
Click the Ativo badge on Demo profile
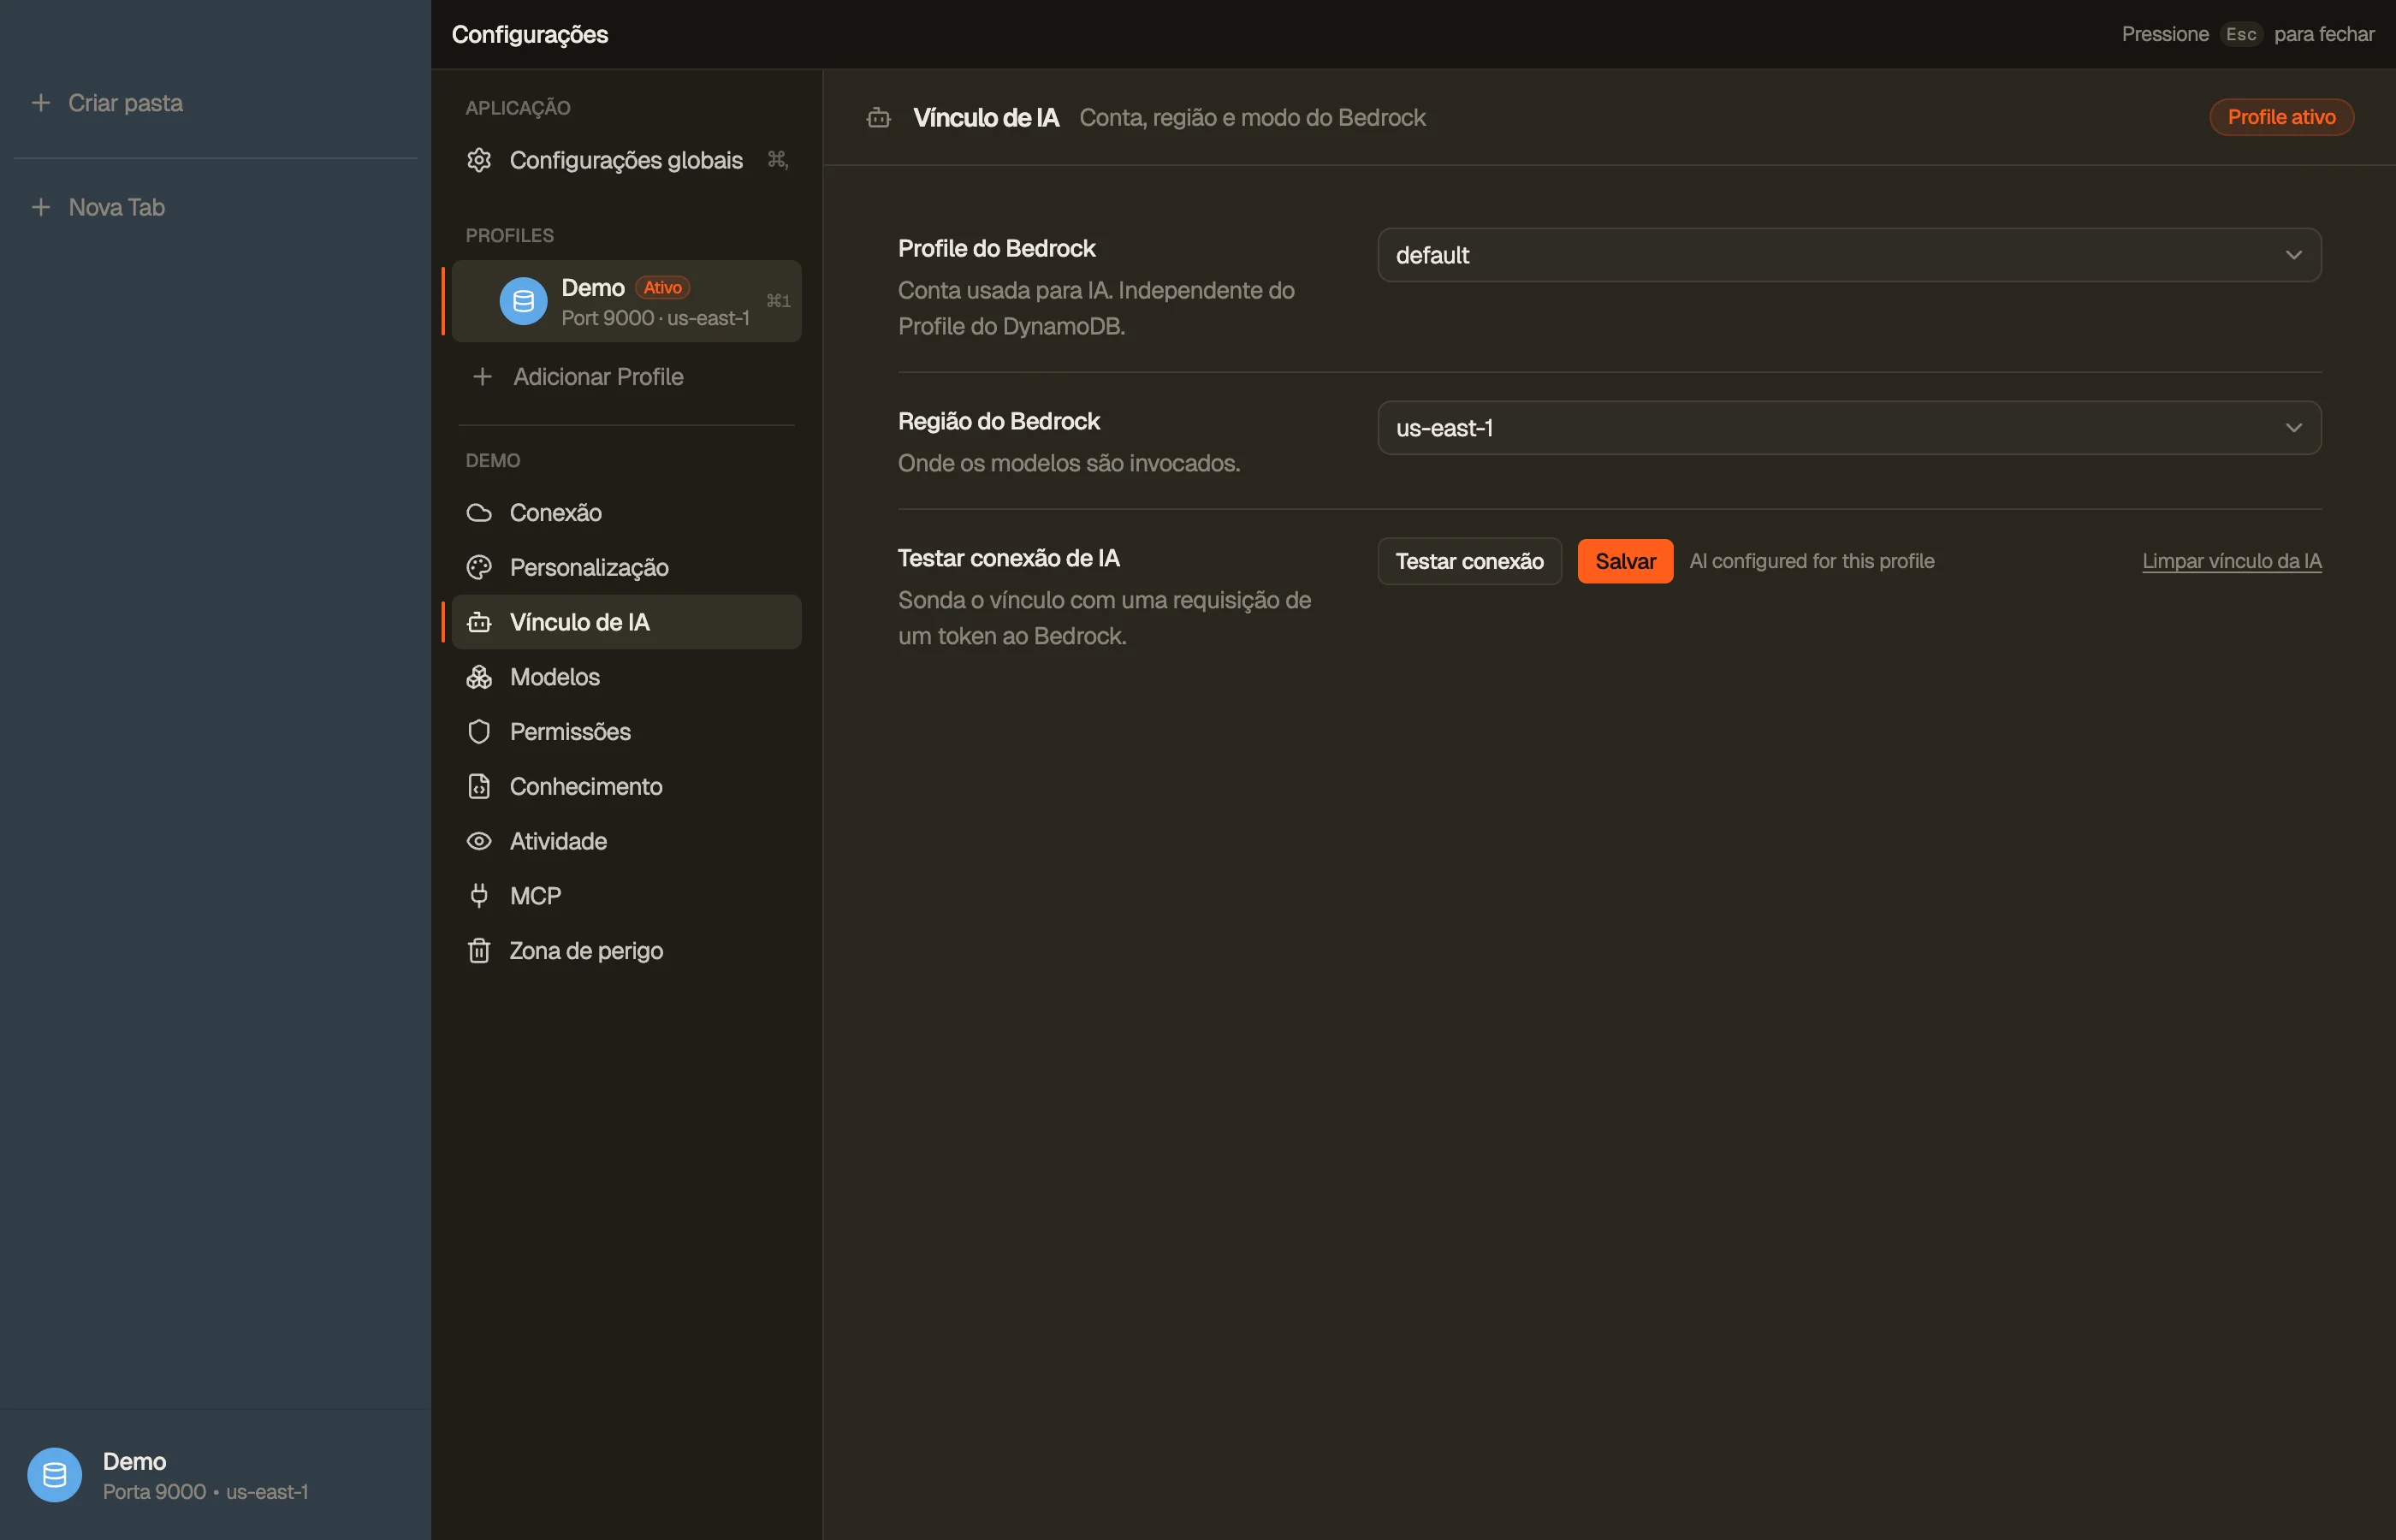pyautogui.click(x=662, y=287)
